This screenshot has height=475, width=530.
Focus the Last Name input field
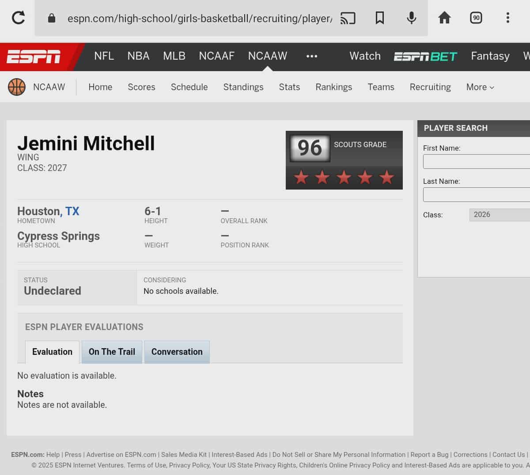coord(476,194)
